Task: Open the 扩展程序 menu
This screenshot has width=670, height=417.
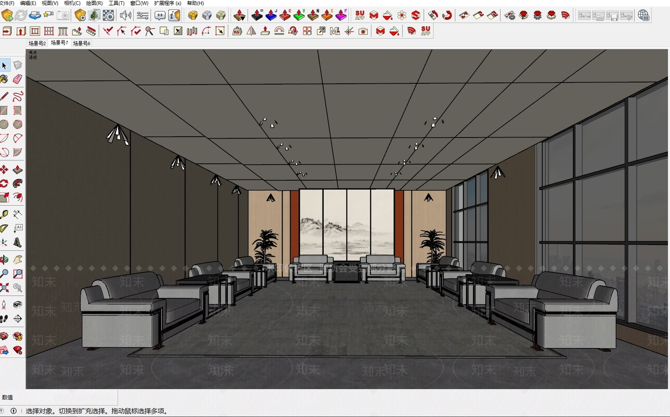Action: (x=167, y=3)
